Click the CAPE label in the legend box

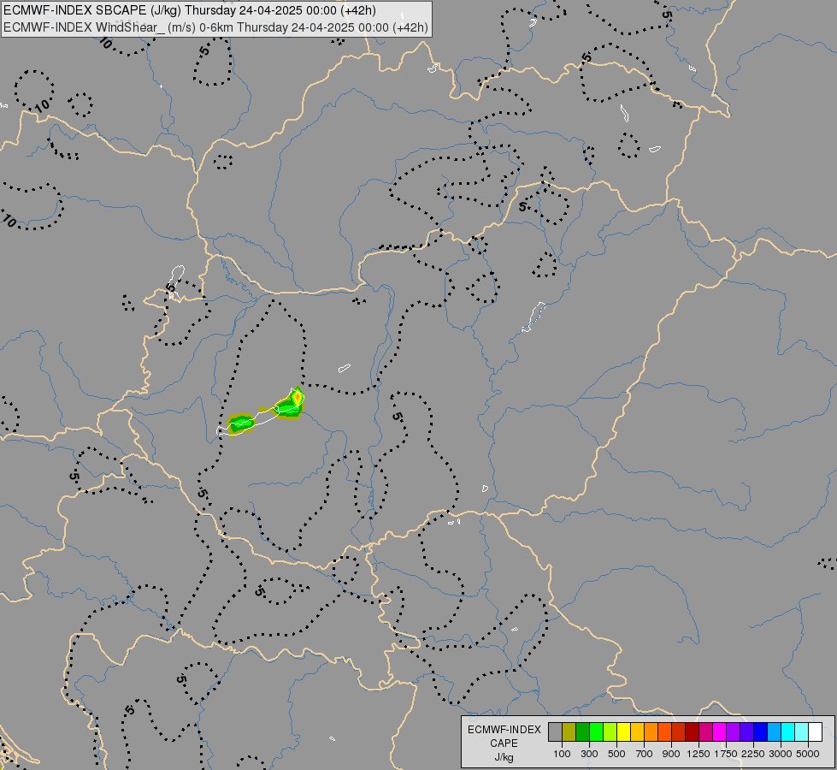[504, 743]
